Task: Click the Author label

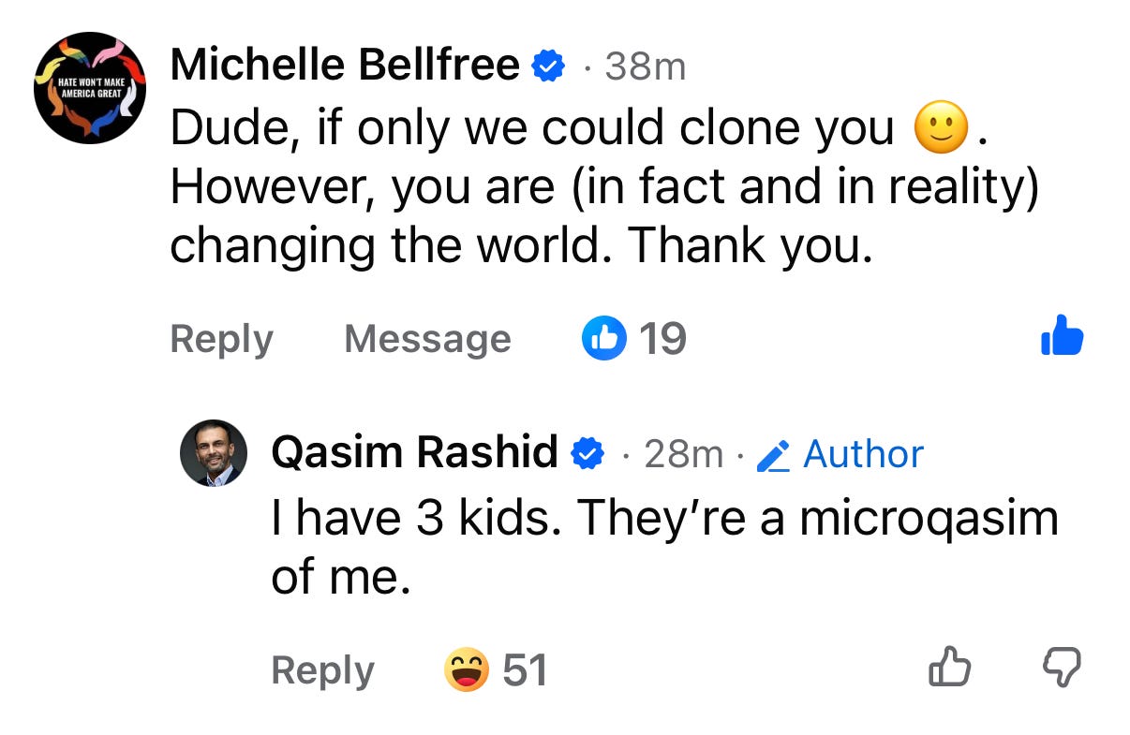Action: point(863,454)
